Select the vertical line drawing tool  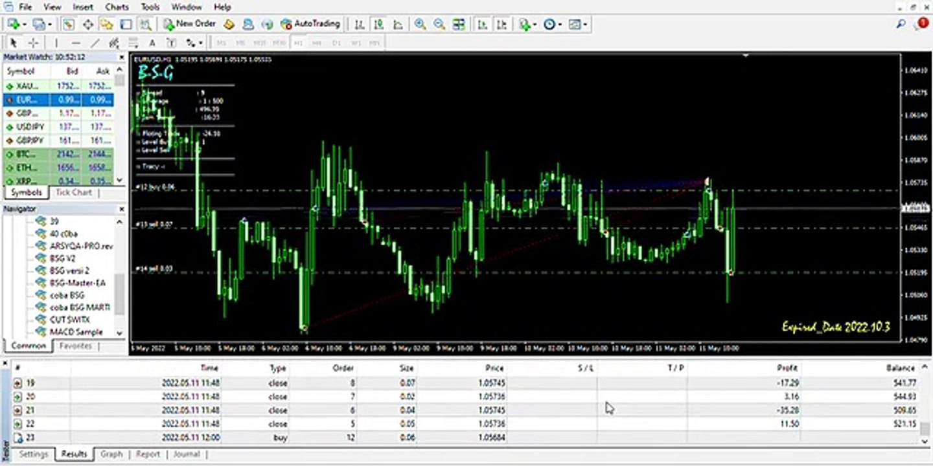(56, 43)
